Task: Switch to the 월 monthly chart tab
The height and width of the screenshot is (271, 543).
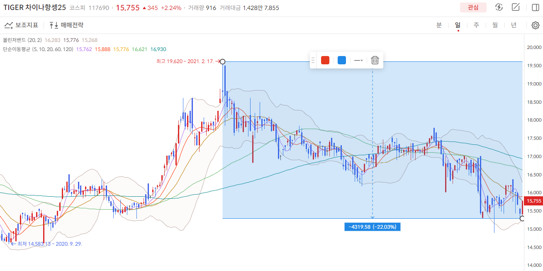Action: click(495, 25)
